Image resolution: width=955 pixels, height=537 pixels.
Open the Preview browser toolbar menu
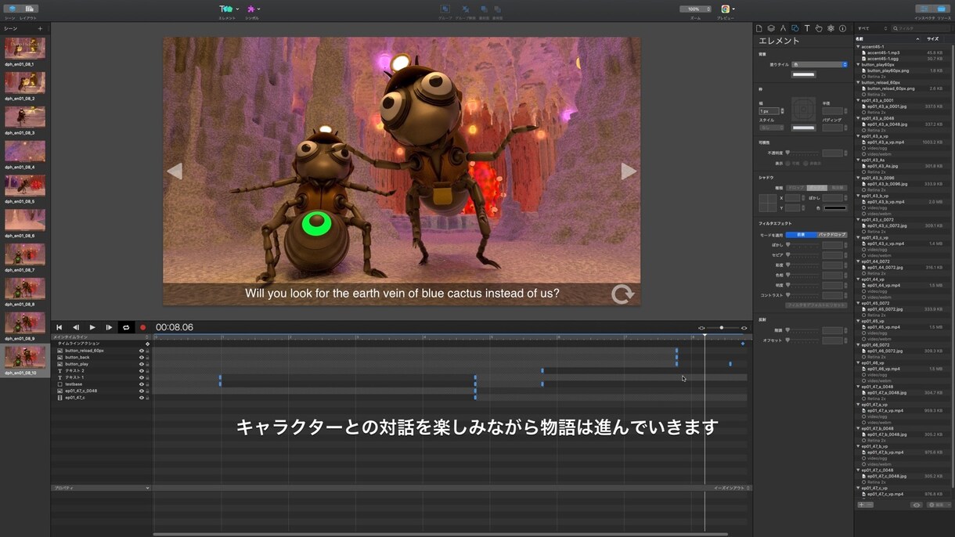(726, 11)
